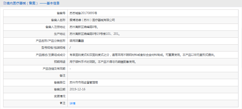Click the 产品名称/产品分类名称 label
The height and width of the screenshot is (109, 242).
(51, 41)
